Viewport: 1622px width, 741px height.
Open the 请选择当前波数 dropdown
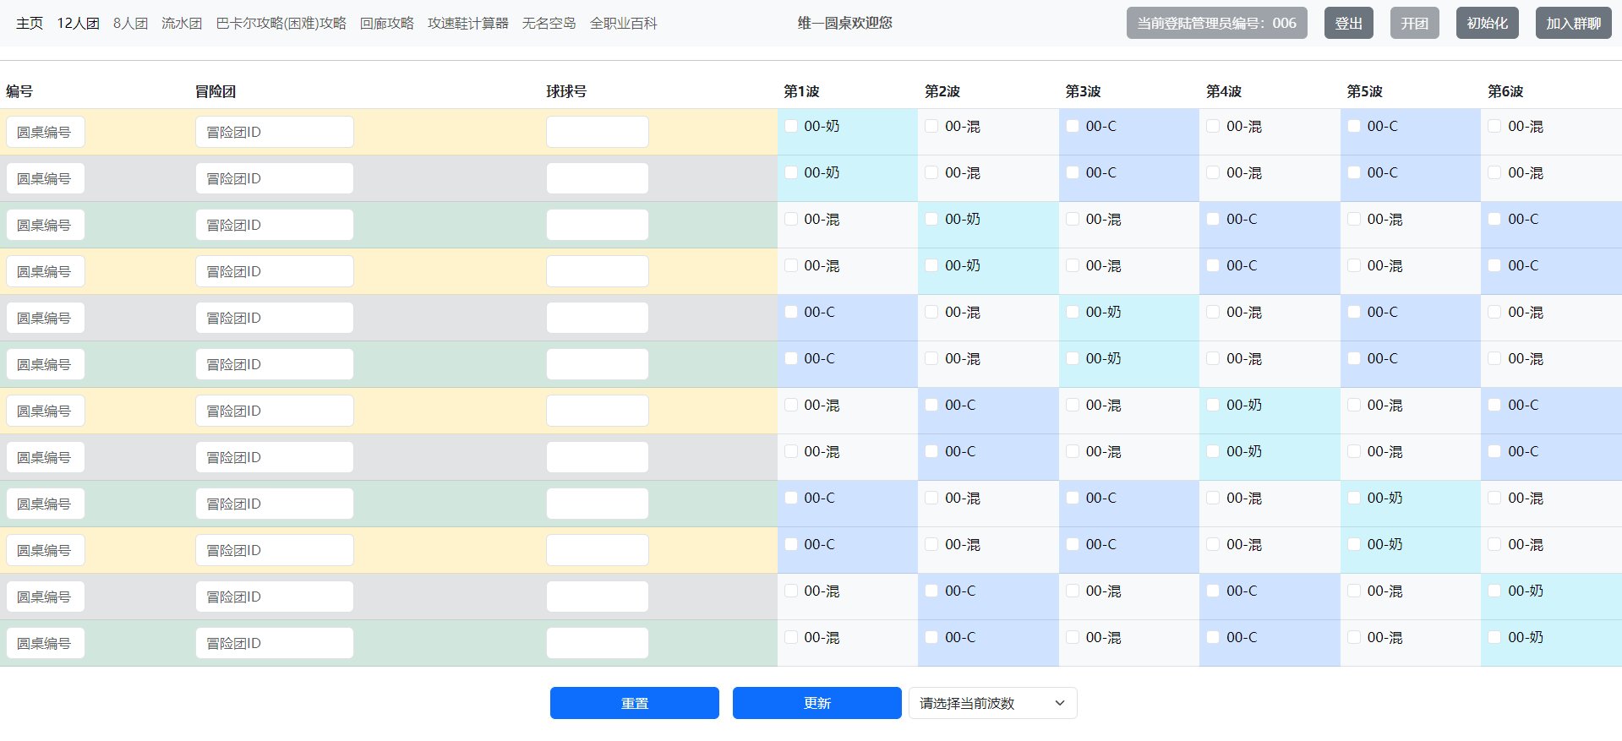[993, 703]
